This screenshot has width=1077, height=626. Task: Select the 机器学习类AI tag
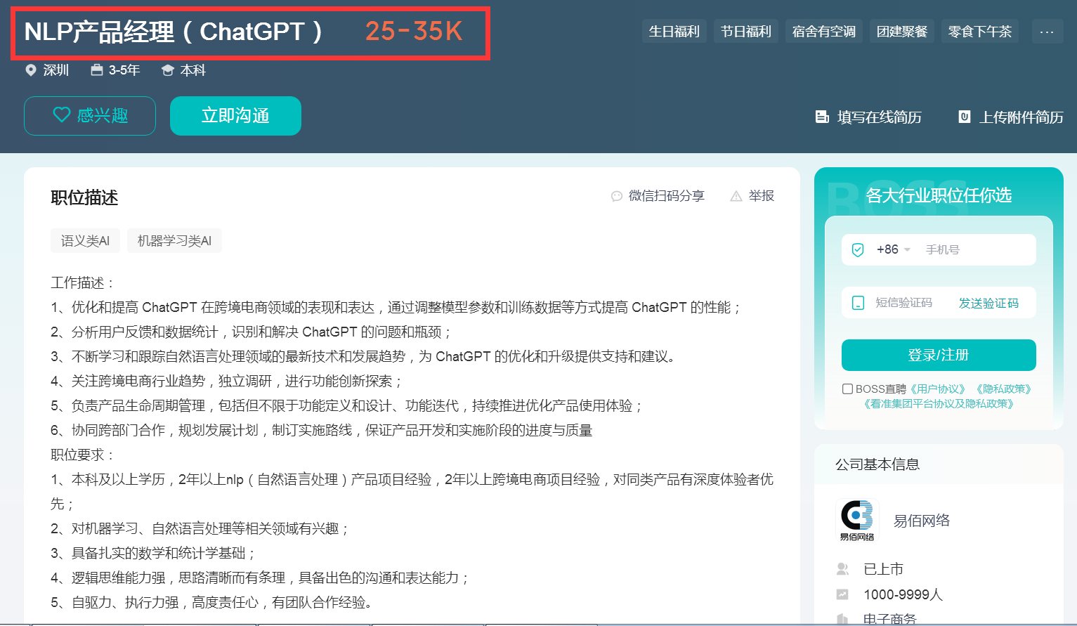(174, 241)
